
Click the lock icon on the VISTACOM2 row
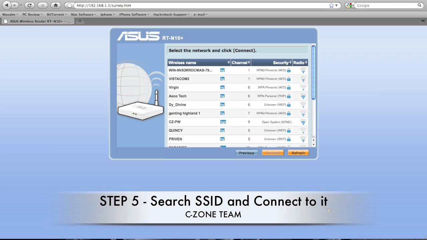tap(289, 79)
